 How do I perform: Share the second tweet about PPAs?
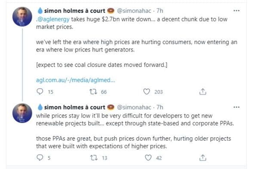point(203,158)
